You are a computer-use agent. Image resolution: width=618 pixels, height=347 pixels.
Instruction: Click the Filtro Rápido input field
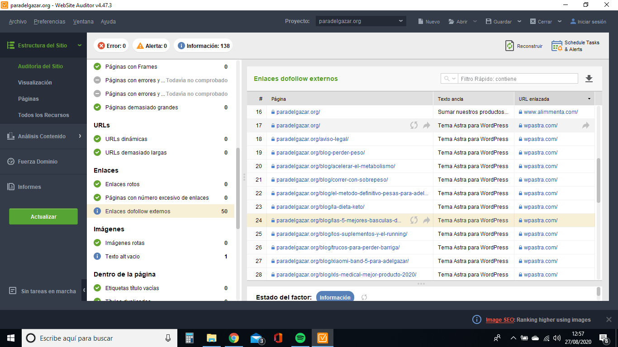click(x=518, y=79)
